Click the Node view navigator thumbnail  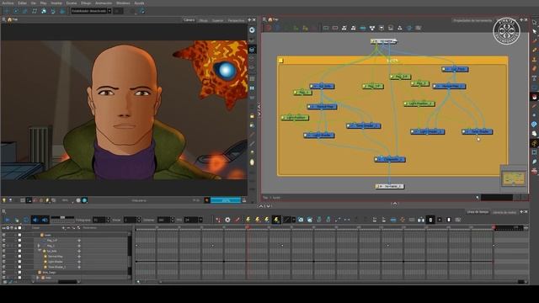(x=514, y=178)
